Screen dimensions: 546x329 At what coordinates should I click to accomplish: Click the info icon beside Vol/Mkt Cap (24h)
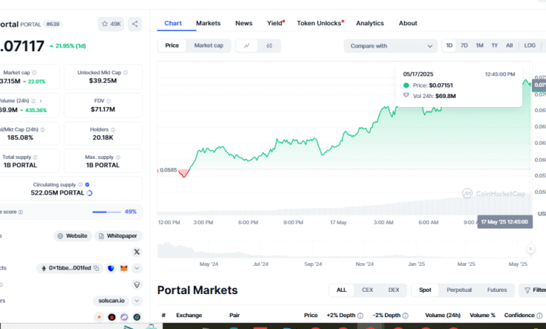[x=43, y=129]
